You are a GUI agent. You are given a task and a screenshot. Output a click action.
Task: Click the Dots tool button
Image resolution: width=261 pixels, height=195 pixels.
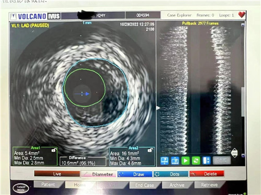171,174
